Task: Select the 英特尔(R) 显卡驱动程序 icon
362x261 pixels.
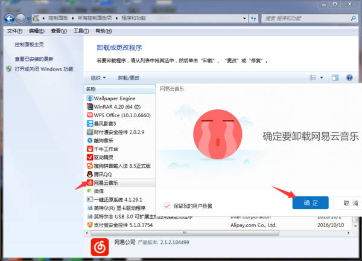Action: [89, 208]
